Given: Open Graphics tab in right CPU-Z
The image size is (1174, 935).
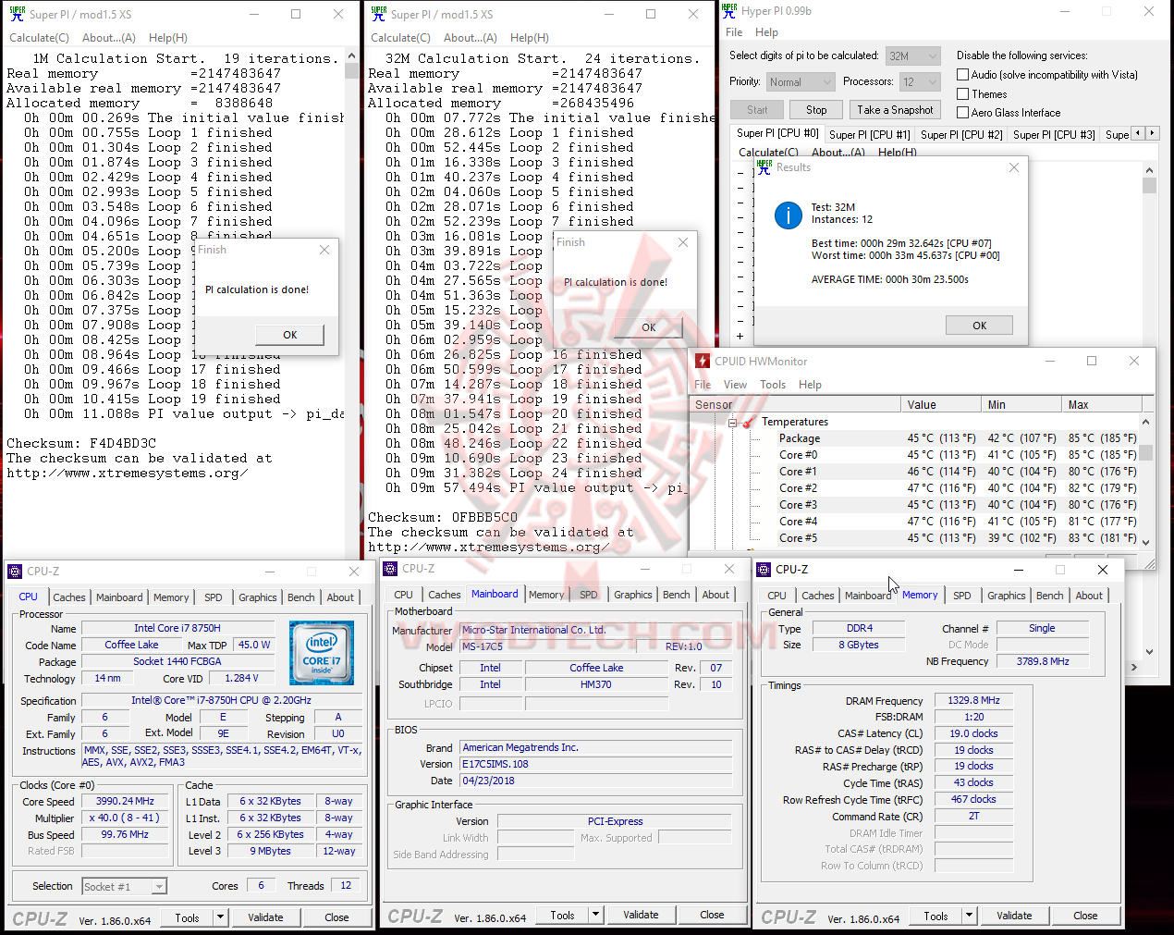Looking at the screenshot, I should 1006,596.
